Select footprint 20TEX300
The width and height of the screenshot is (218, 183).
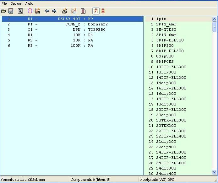point(179,126)
